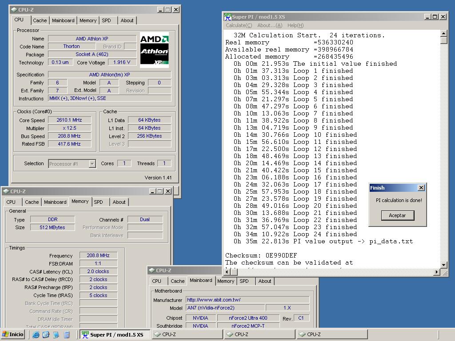Click the third quick launch document icon
Image resolution: width=455 pixels, height=341 pixels.
tap(56, 335)
